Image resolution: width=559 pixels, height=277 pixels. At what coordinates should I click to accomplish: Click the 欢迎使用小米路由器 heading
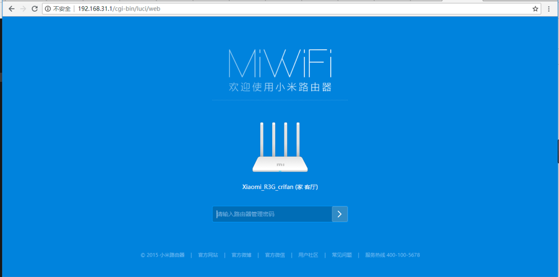(x=280, y=87)
